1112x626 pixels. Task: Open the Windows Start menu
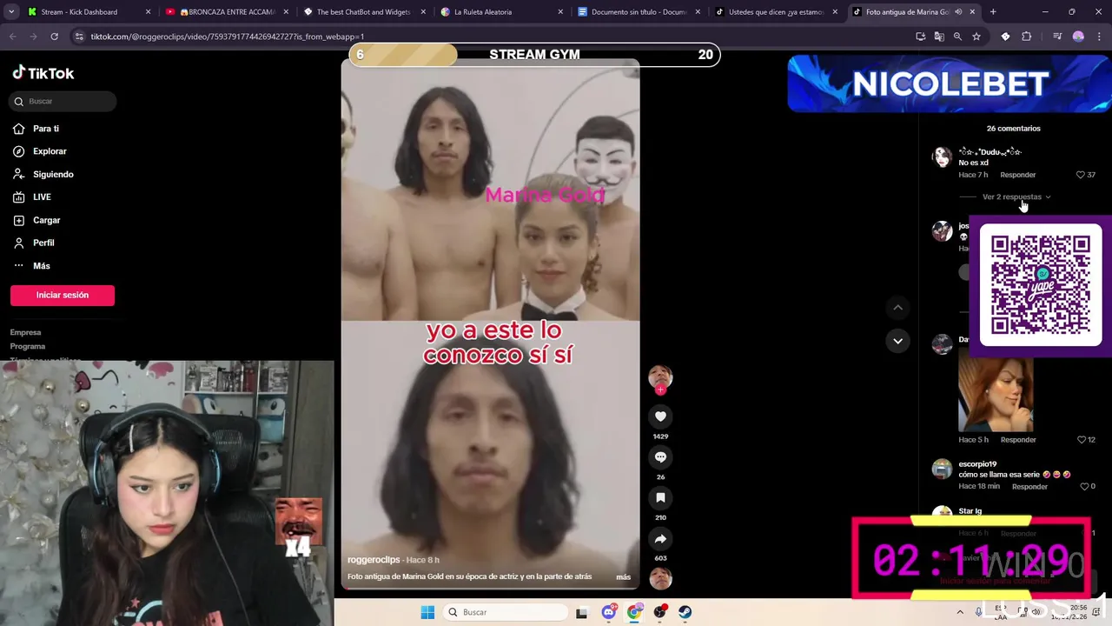427,612
